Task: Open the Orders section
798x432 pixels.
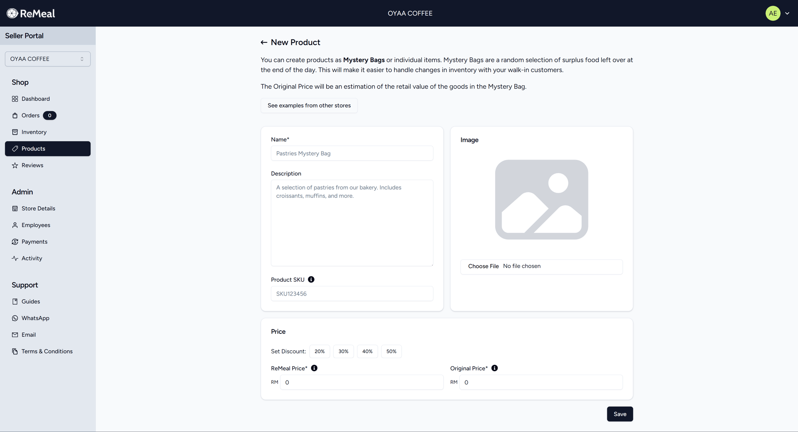Action: tap(30, 115)
